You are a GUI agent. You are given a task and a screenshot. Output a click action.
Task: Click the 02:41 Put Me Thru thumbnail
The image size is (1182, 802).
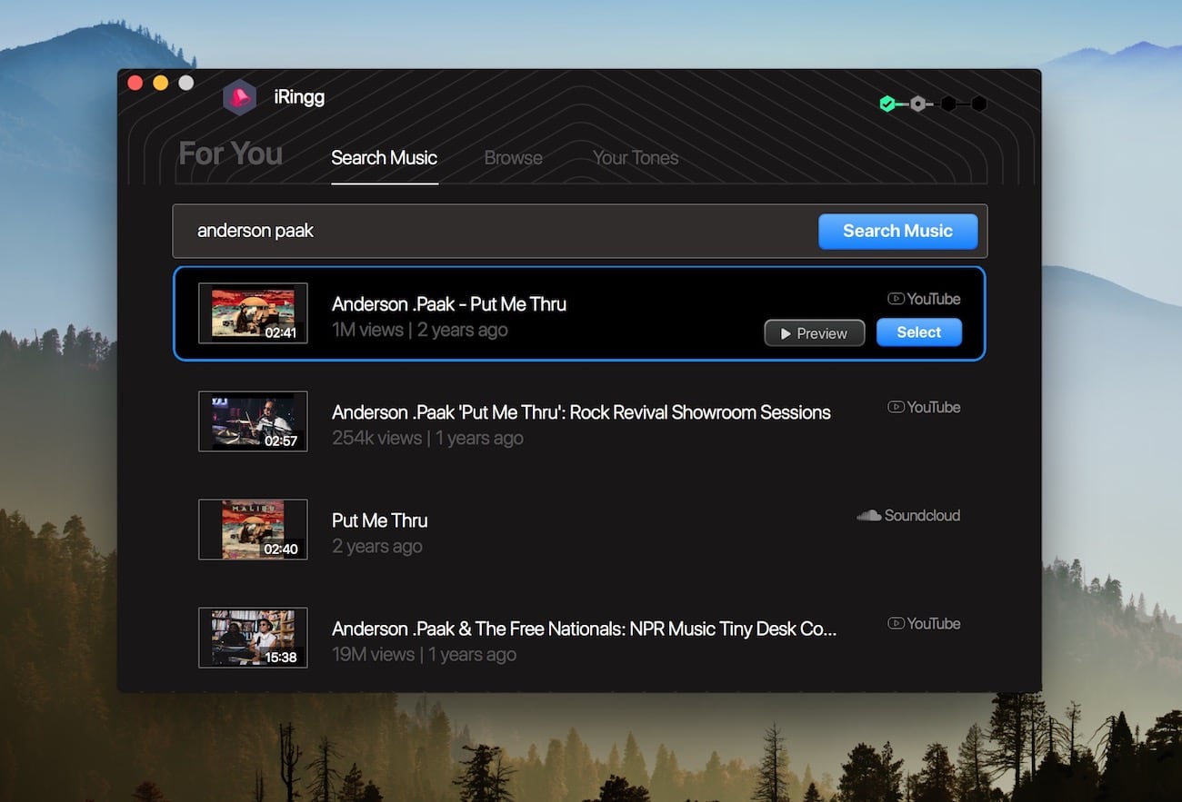coord(253,313)
